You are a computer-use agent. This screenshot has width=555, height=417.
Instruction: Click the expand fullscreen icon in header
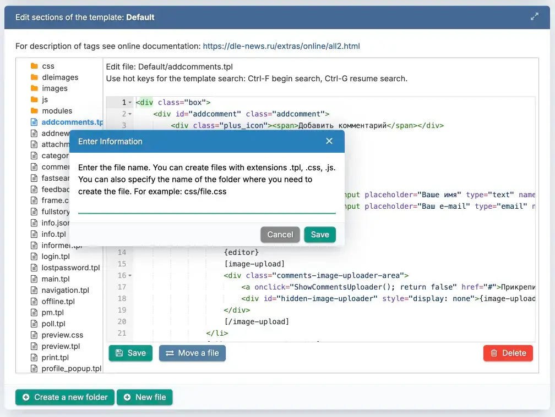point(534,17)
